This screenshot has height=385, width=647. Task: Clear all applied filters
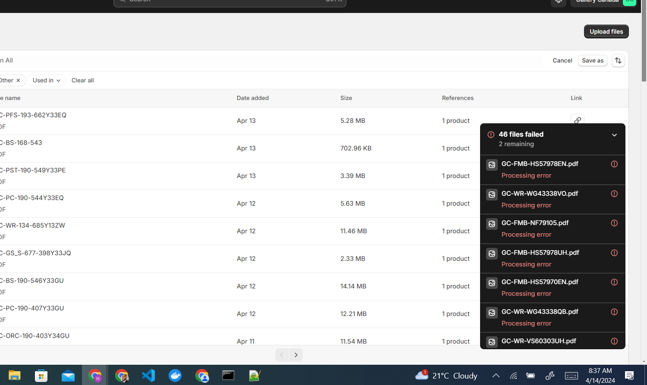(x=83, y=80)
